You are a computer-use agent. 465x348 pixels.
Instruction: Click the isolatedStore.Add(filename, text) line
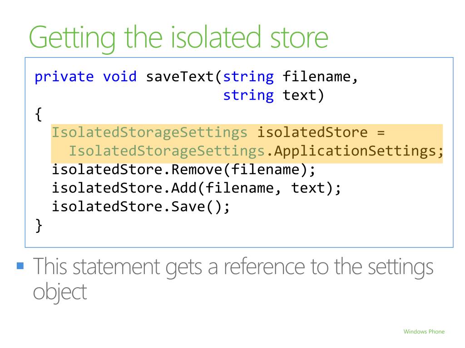(196, 188)
